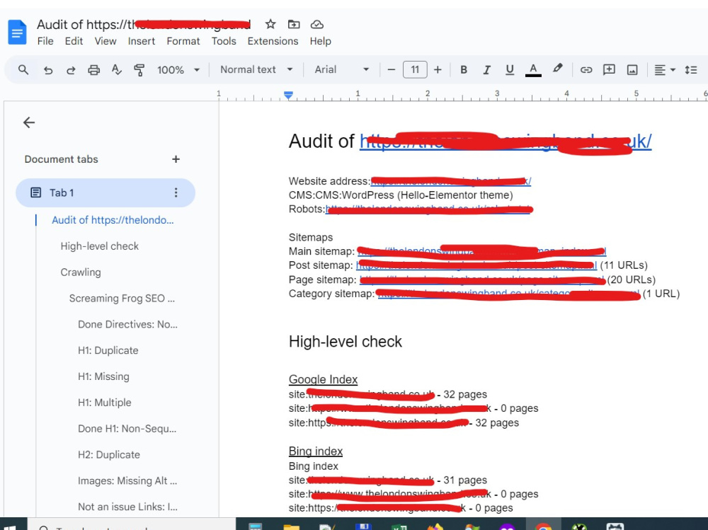Toggle bold formatting
The width and height of the screenshot is (708, 530).
coord(463,70)
